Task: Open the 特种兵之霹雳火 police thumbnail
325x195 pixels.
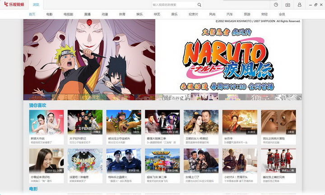Action: pos(124,161)
